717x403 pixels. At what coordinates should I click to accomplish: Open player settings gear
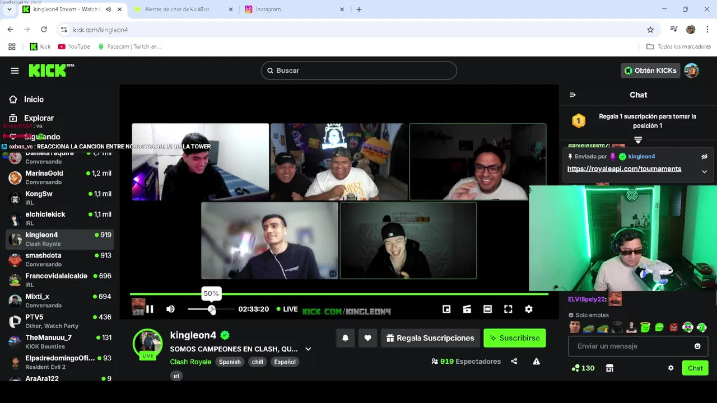click(x=528, y=309)
